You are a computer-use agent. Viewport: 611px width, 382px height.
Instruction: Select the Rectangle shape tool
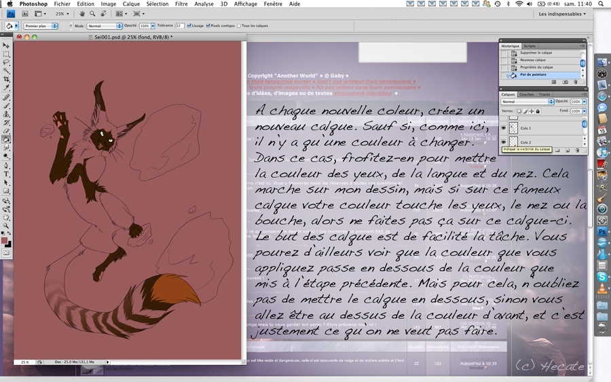coord(6,191)
